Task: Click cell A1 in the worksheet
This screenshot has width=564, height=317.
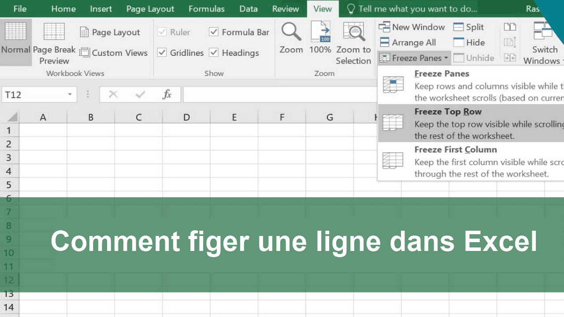Action: pyautogui.click(x=43, y=130)
